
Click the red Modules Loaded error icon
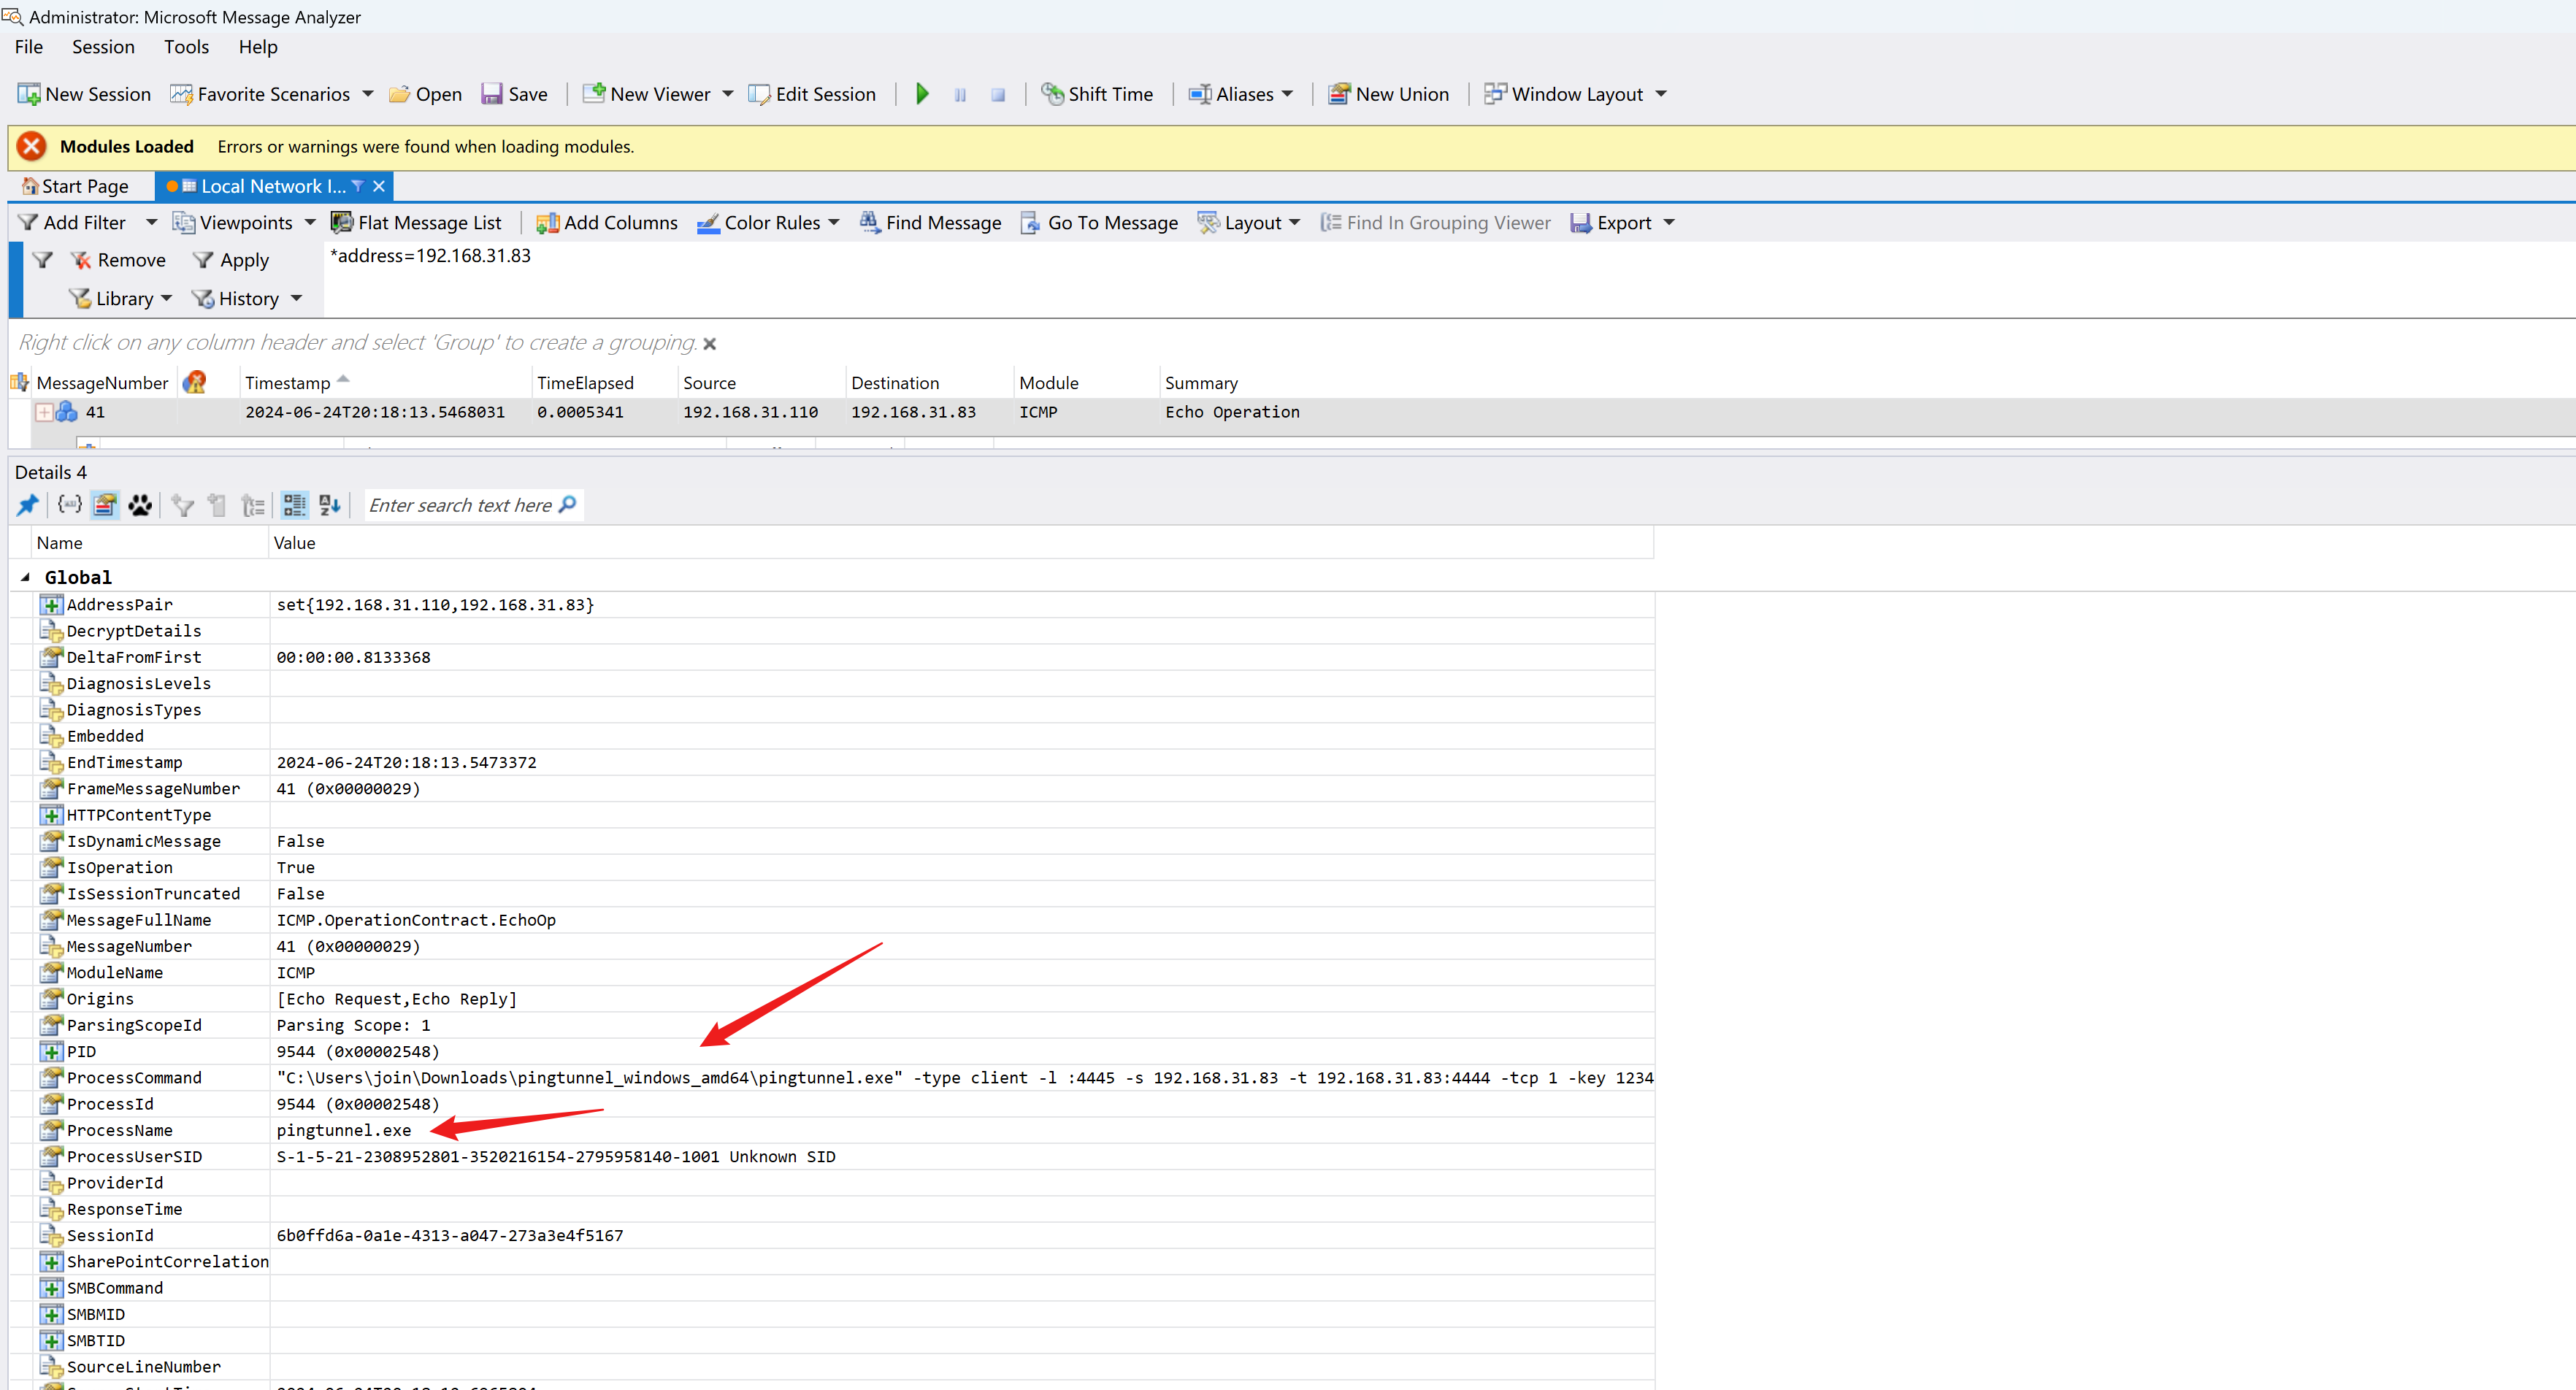click(x=31, y=146)
